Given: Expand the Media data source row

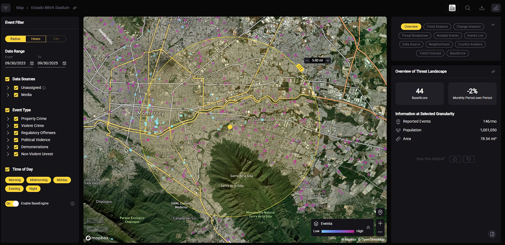Looking at the screenshot, I should click(x=8, y=95).
